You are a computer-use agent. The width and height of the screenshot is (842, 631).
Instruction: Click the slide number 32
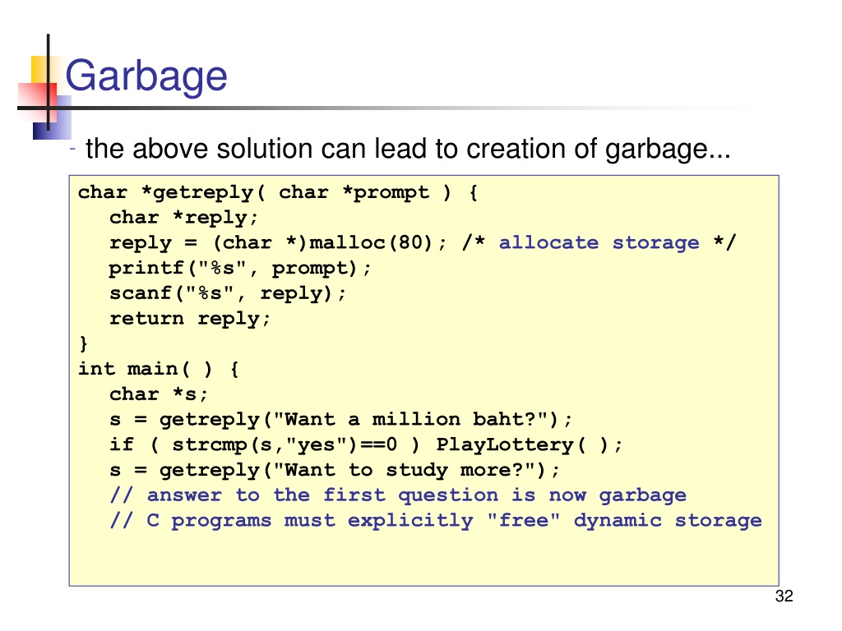(784, 596)
